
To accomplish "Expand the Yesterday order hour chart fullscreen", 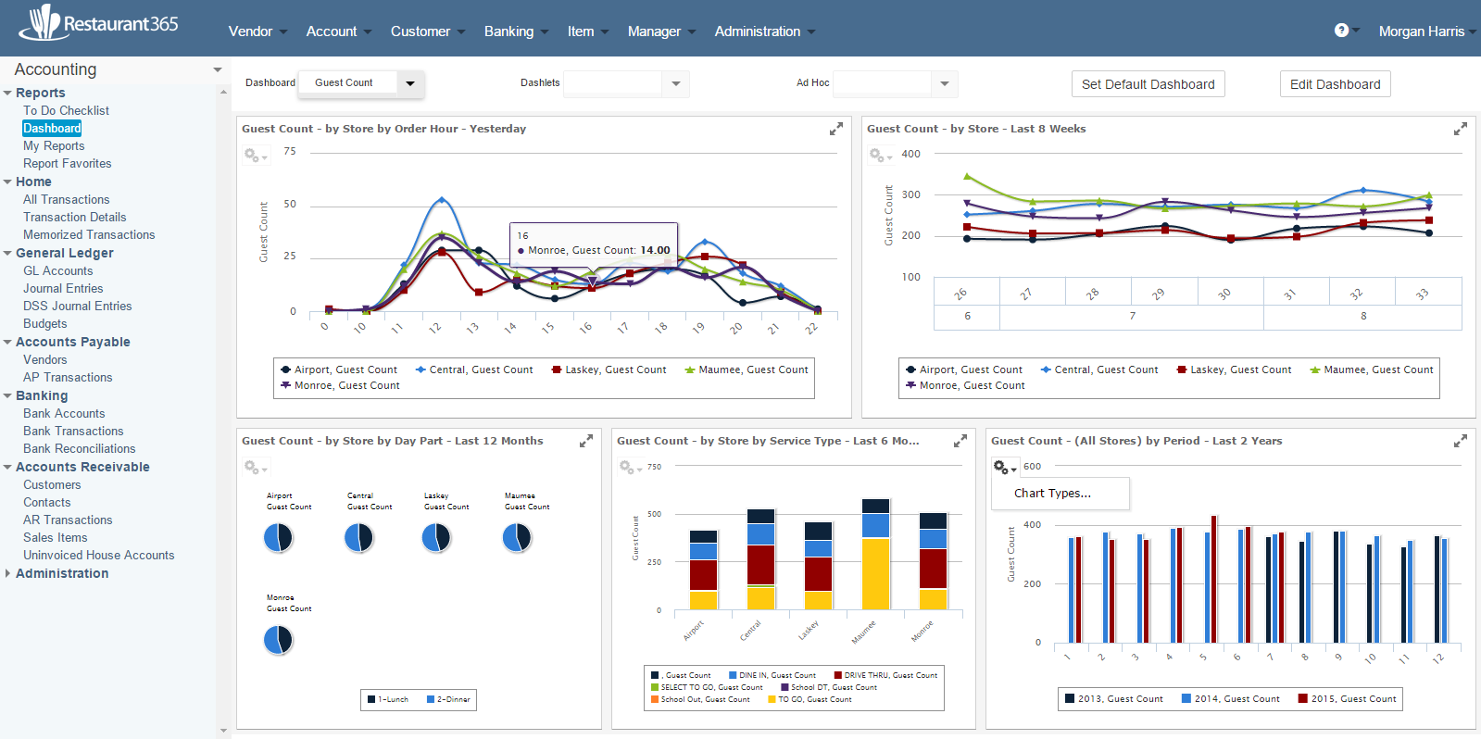I will click(x=835, y=130).
